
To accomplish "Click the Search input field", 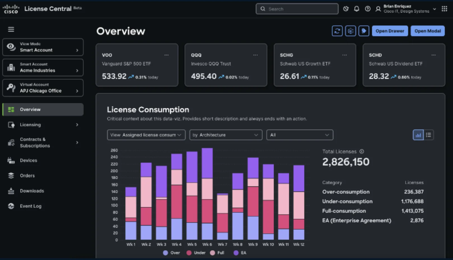I will point(297,9).
